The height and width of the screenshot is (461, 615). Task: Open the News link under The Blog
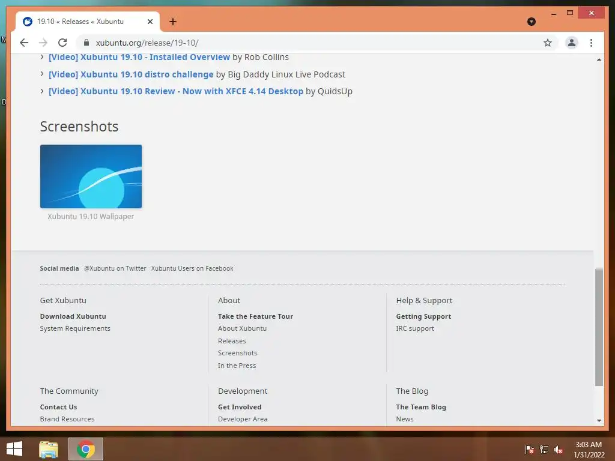(x=405, y=419)
